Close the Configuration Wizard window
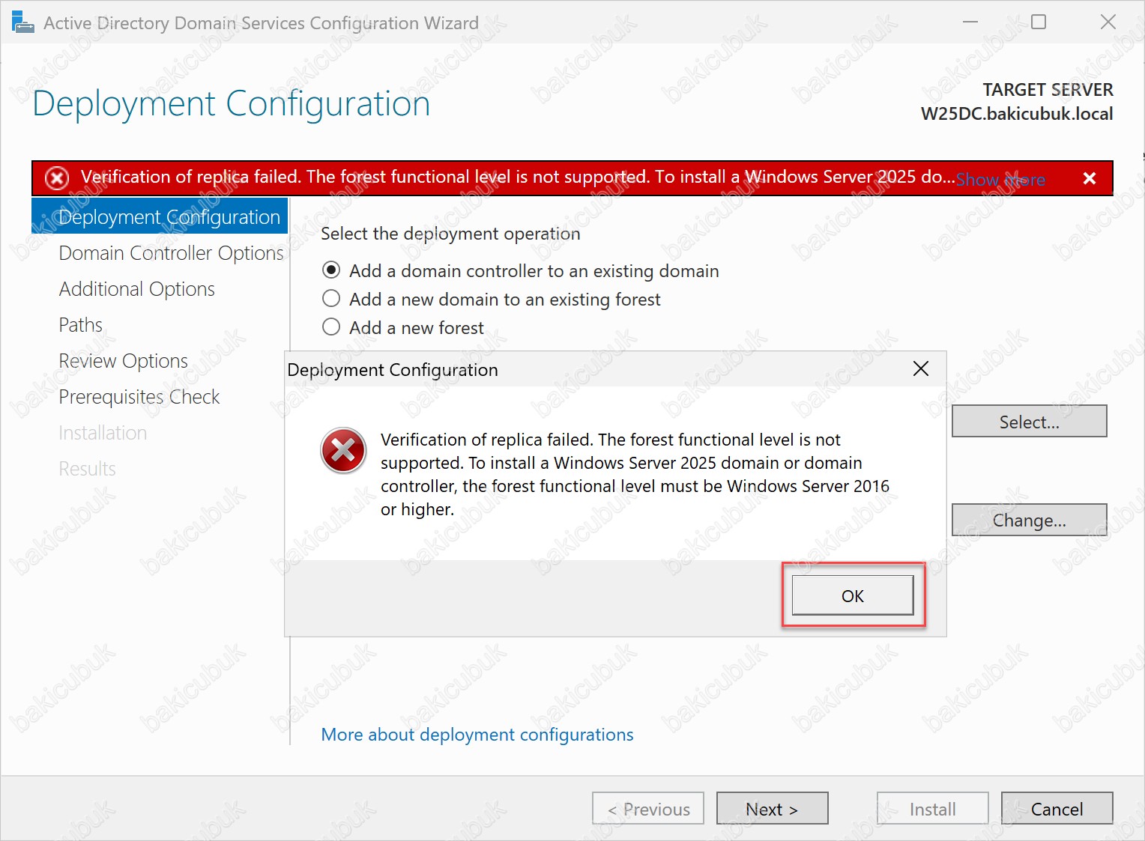1145x841 pixels. pos(1108,22)
